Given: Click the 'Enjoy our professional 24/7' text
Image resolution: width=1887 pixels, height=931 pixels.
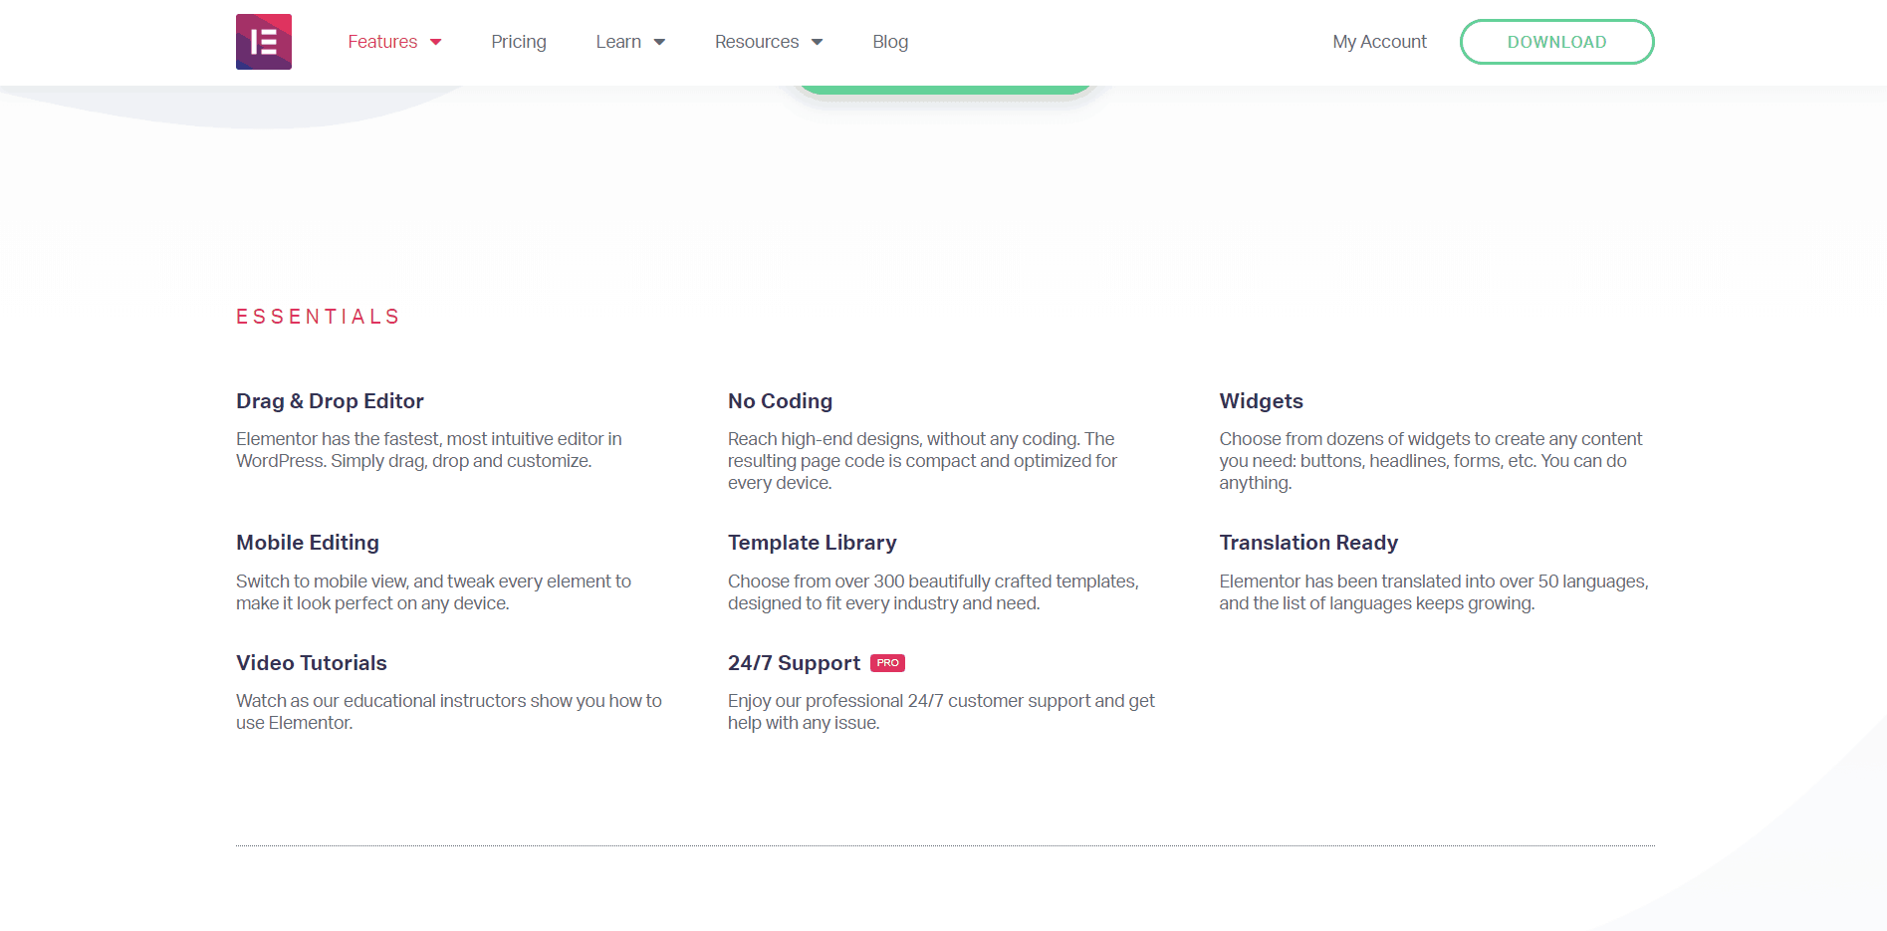Looking at the screenshot, I should [941, 712].
